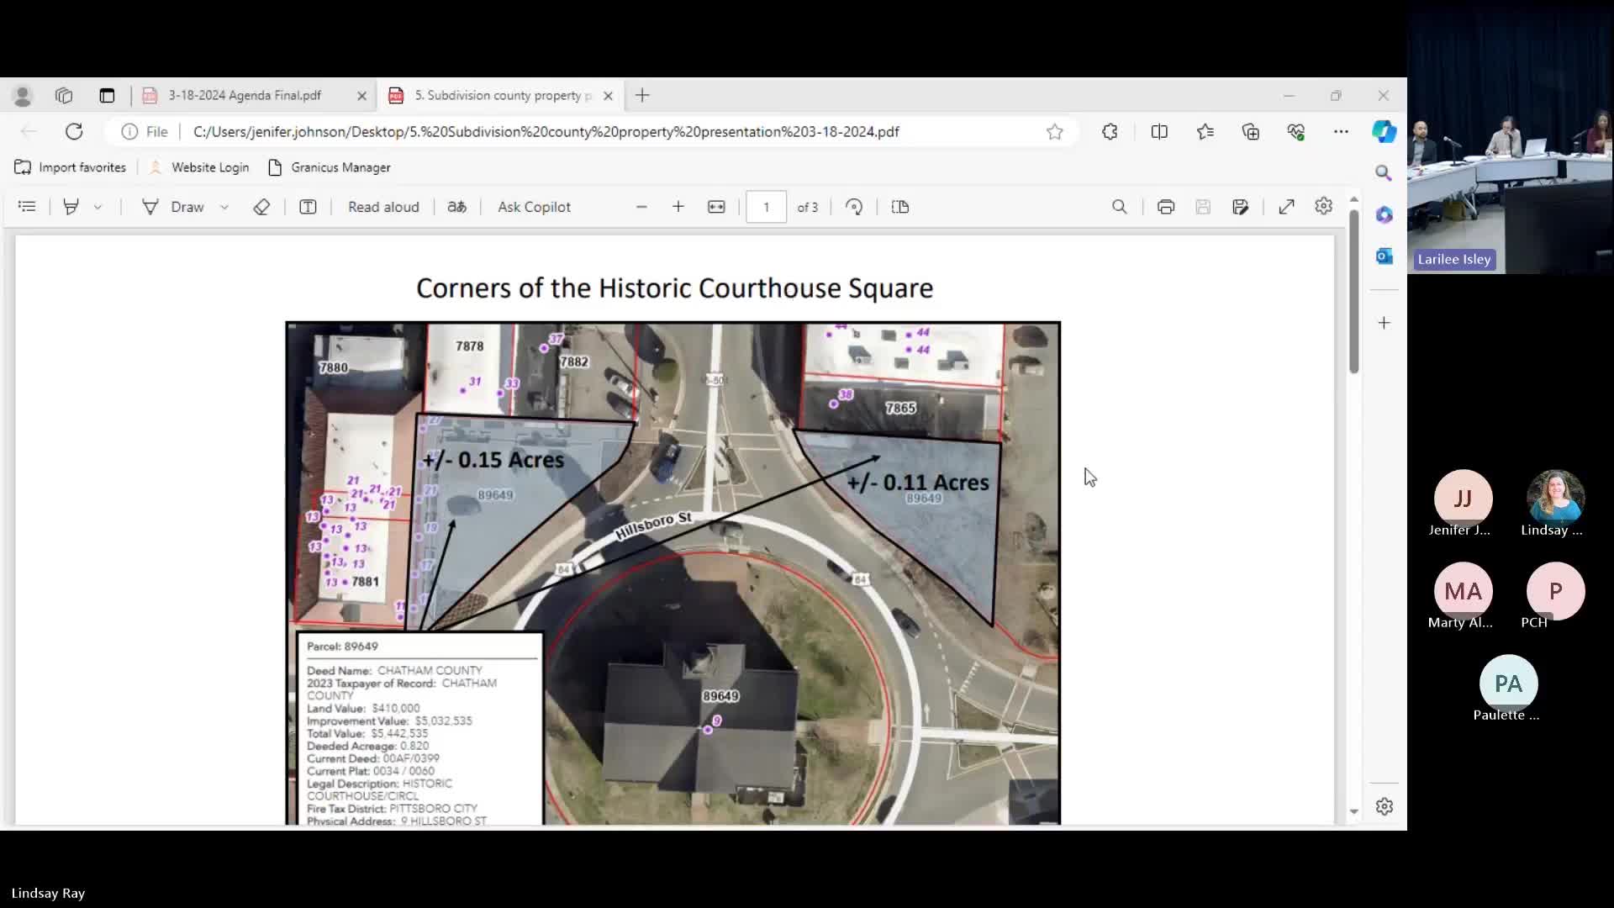Zoom out the PDF

[x=641, y=207]
